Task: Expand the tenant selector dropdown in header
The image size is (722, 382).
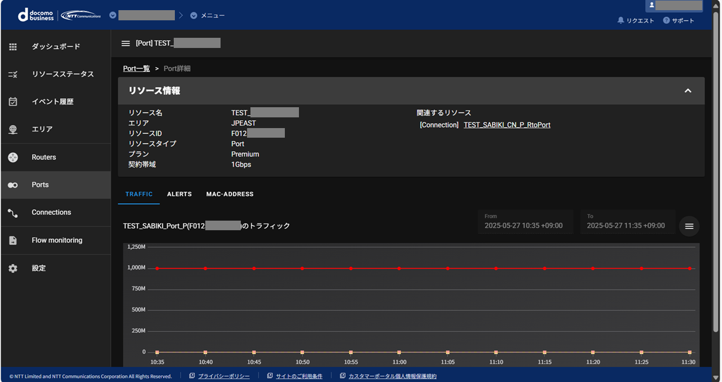Action: (113, 15)
